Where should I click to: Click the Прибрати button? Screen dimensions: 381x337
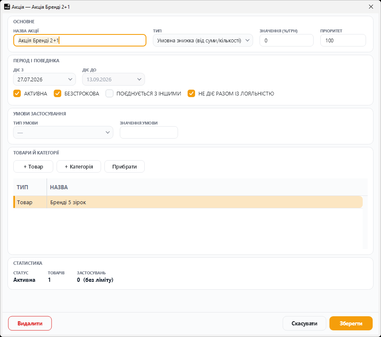124,166
